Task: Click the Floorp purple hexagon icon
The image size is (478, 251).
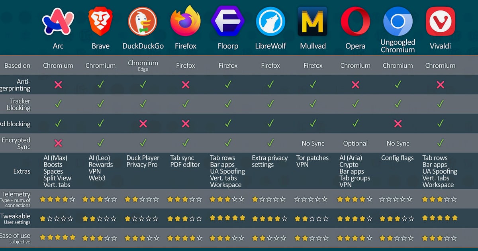Action: [x=228, y=22]
